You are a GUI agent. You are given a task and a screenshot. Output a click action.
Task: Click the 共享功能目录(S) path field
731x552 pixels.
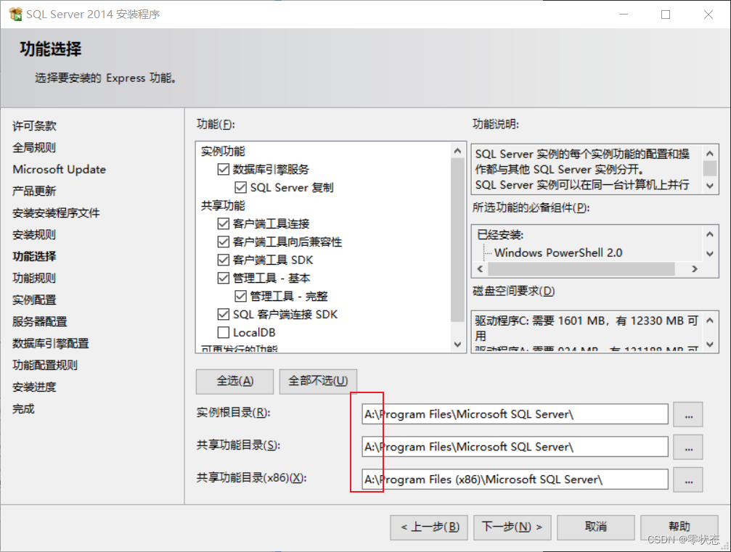[x=515, y=447]
